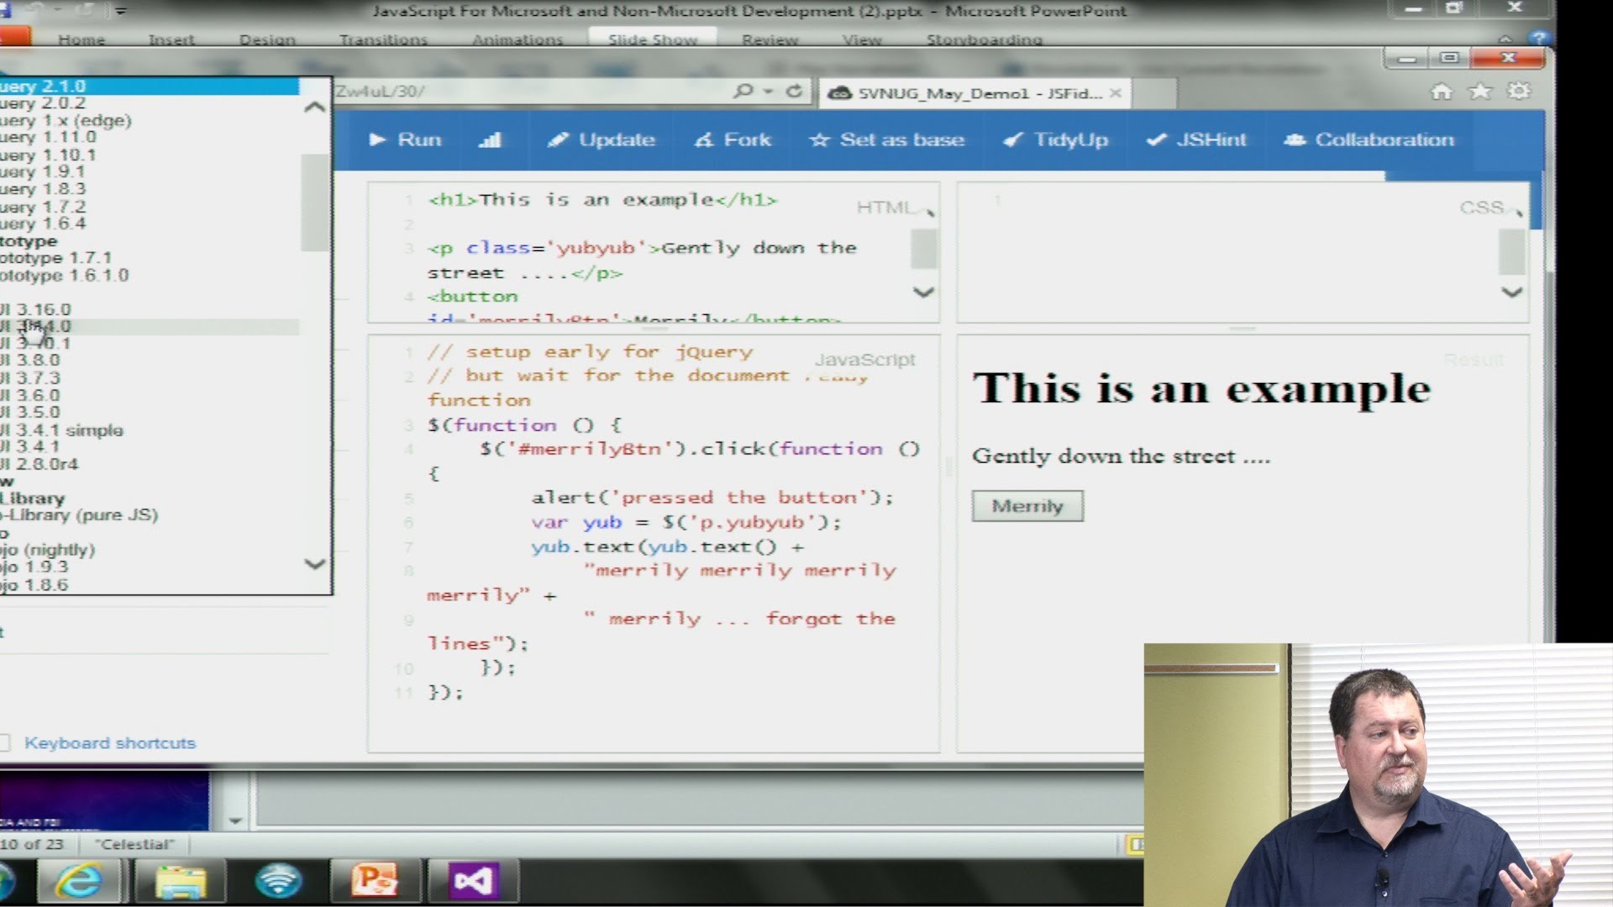Toggle the JavaScript panel checkbox
This screenshot has height=907, width=1613.
[864, 358]
